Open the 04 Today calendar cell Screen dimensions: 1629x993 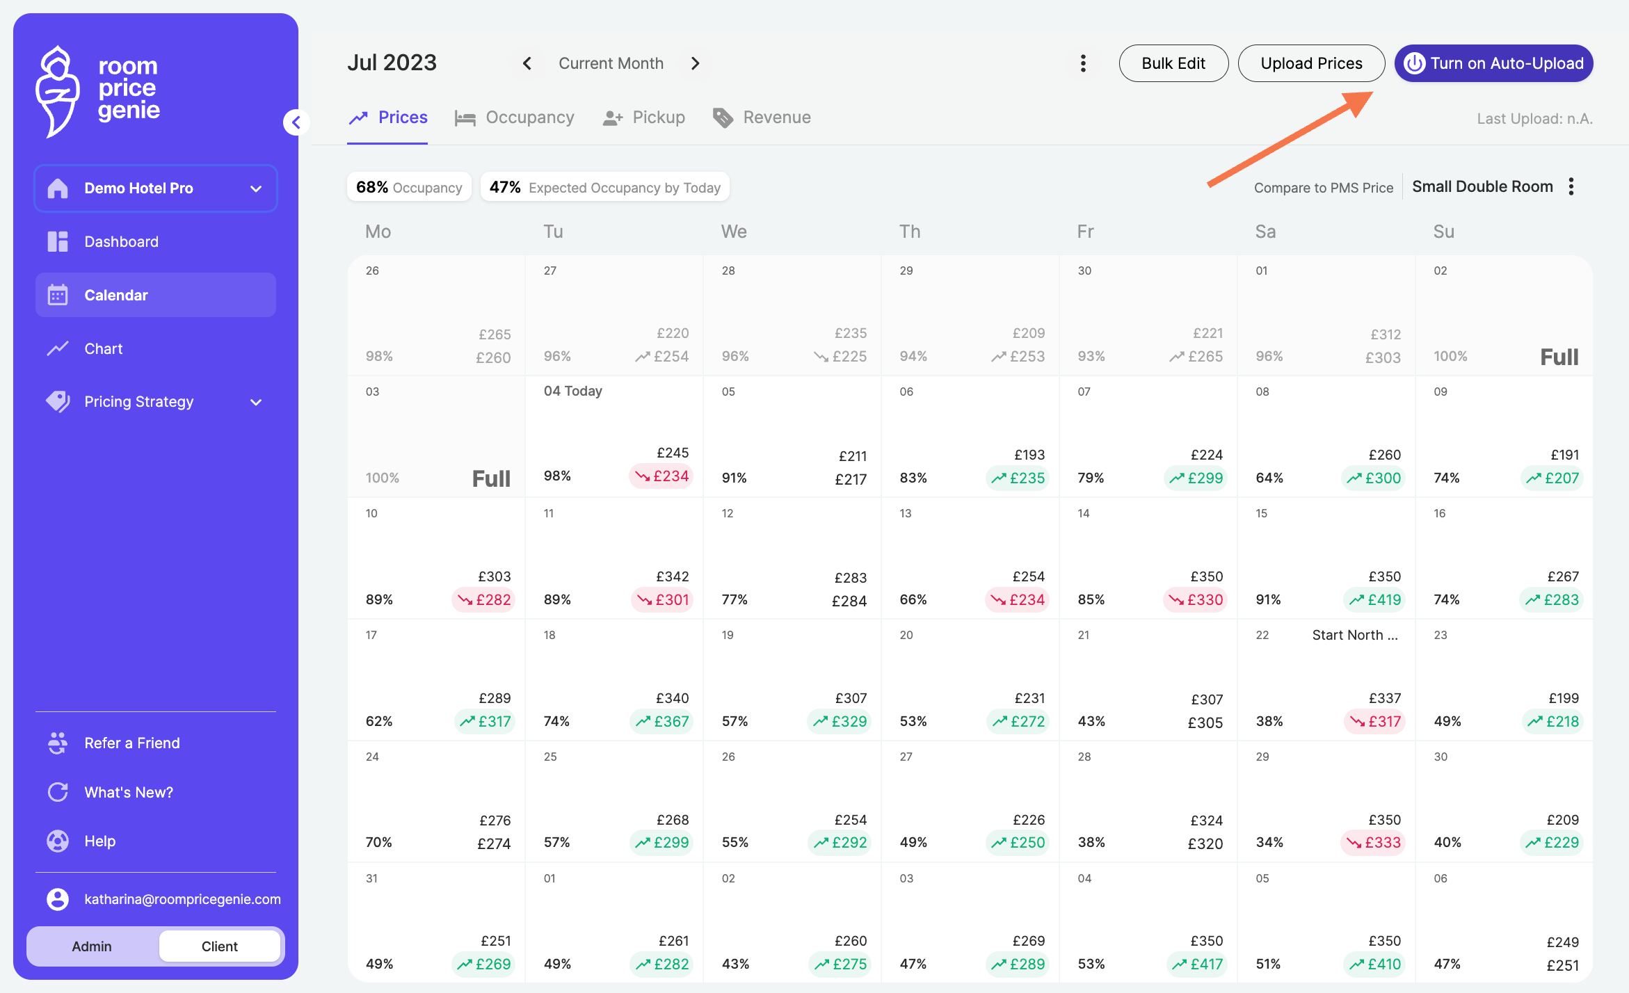(x=614, y=436)
